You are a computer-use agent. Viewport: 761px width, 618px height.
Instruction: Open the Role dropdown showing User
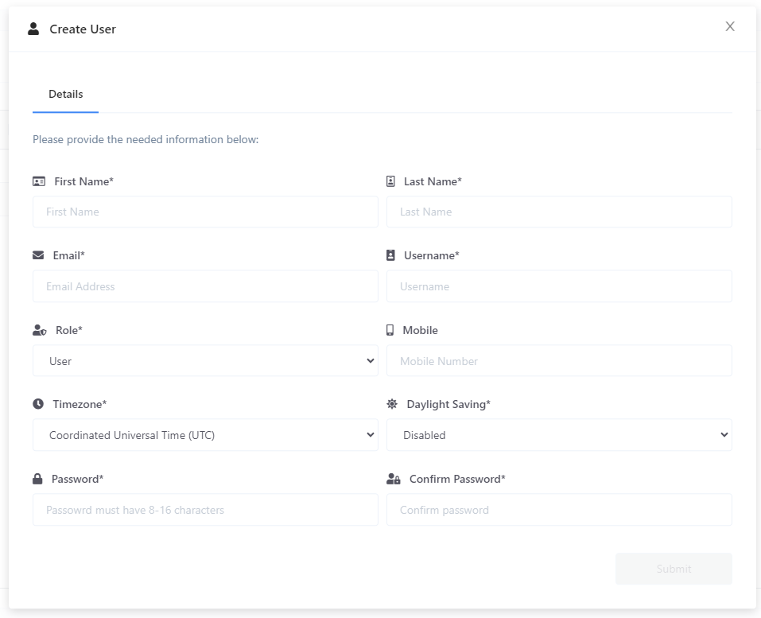coord(205,361)
